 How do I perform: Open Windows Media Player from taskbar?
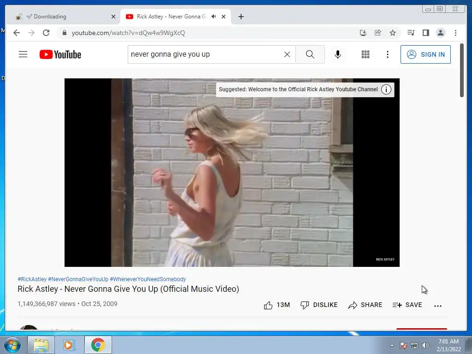pyautogui.click(x=69, y=345)
